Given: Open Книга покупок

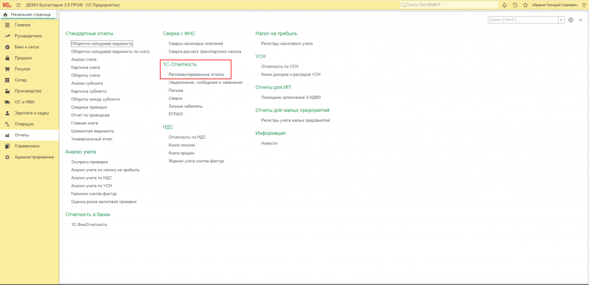Looking at the screenshot, I should coord(182,145).
